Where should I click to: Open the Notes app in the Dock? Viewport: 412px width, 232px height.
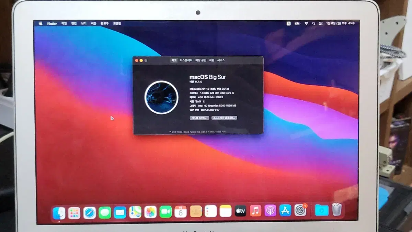(226, 211)
